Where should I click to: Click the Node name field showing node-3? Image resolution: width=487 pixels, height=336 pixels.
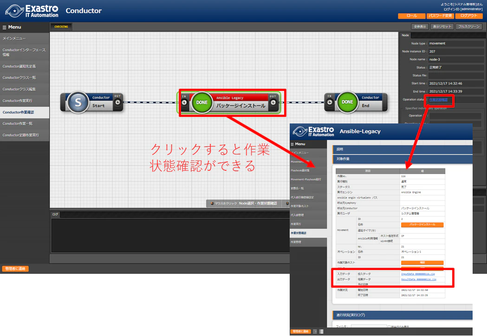(456, 59)
